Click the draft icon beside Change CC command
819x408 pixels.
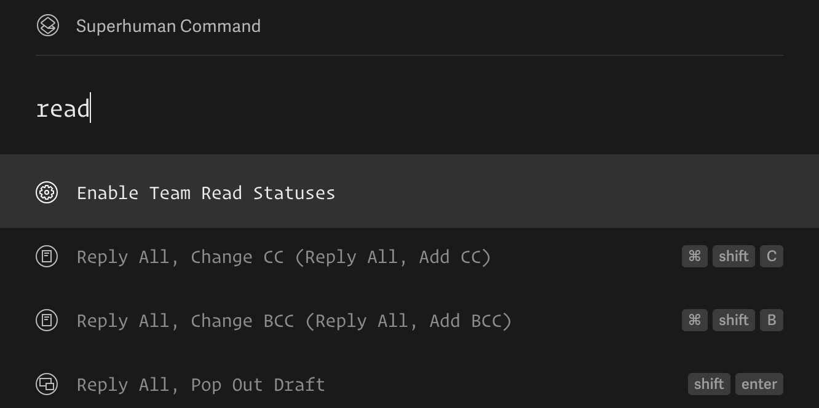tap(47, 256)
